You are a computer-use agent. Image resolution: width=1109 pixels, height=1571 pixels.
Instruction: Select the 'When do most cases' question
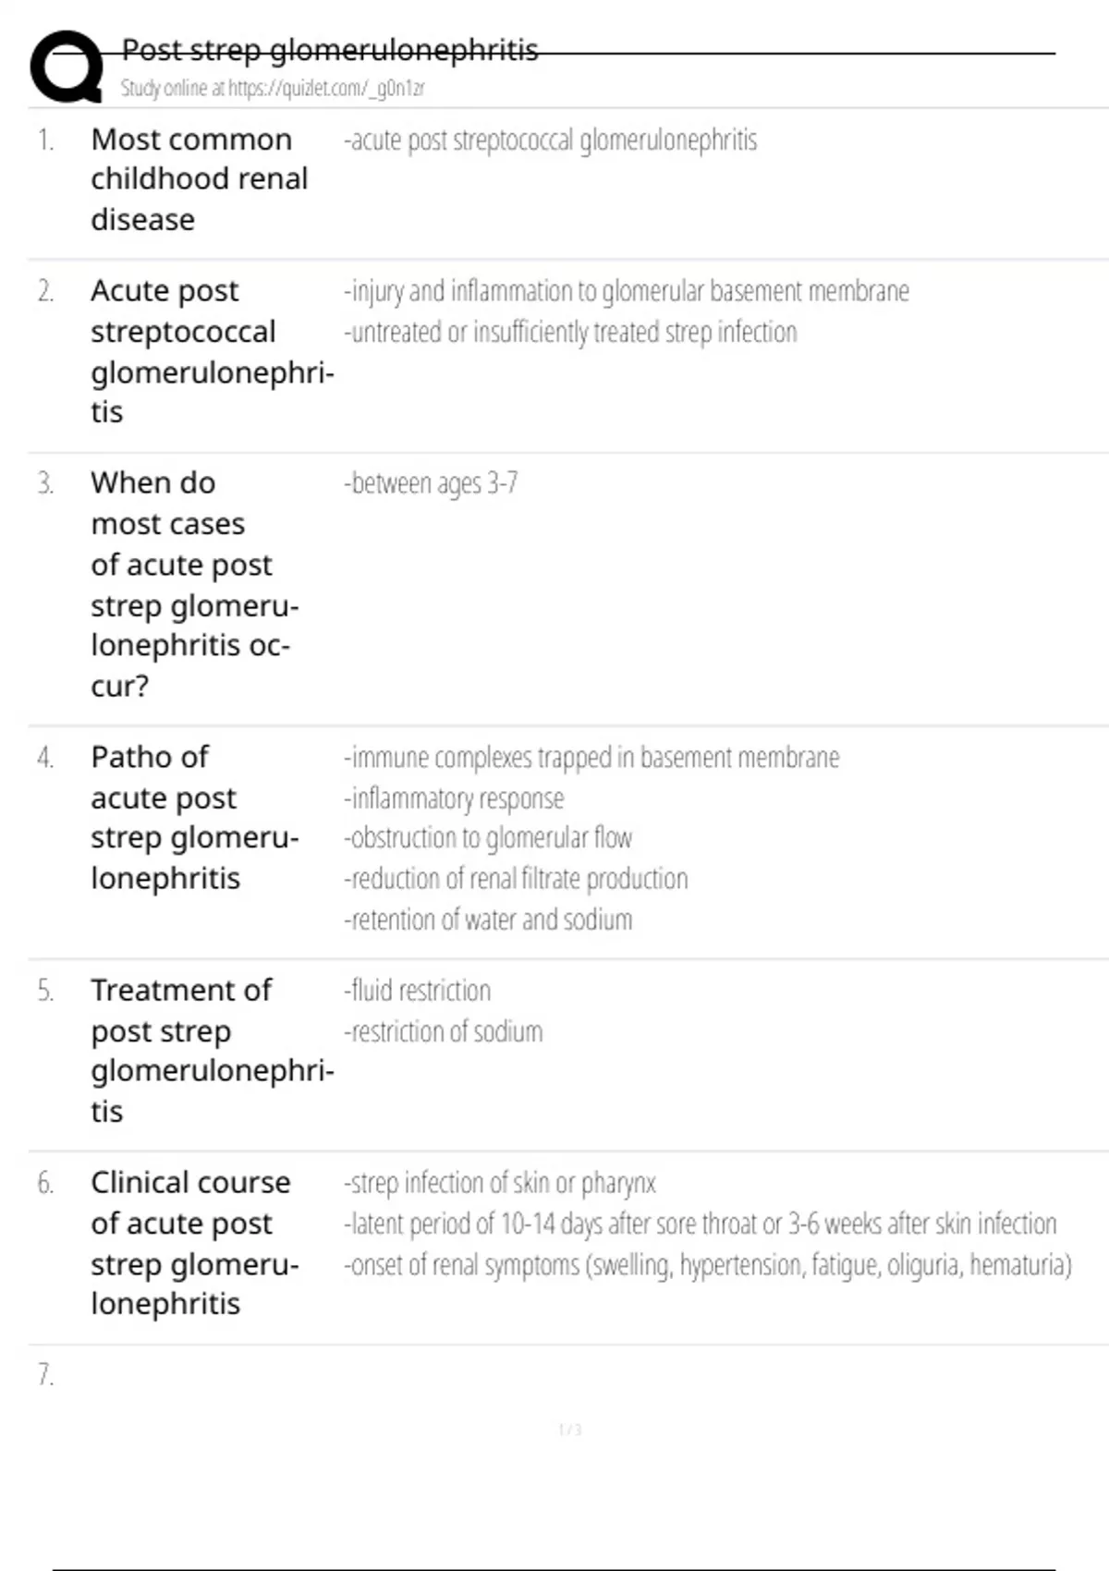[194, 584]
